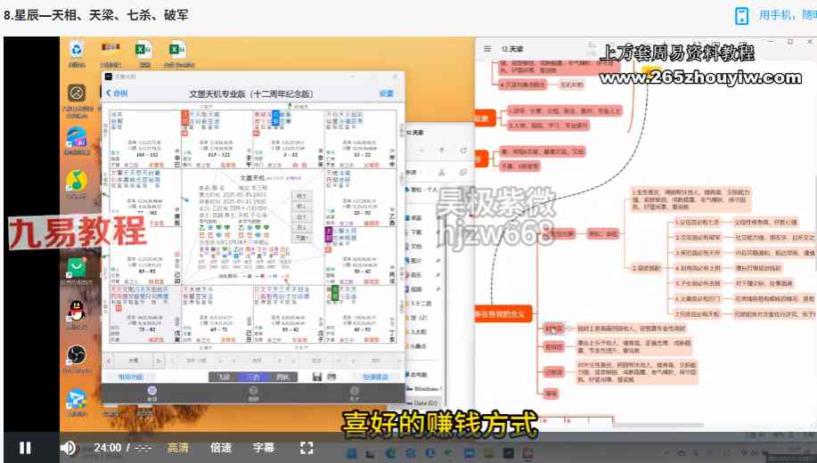Open the mind map hamburger menu
The image size is (817, 463).
pyautogui.click(x=487, y=50)
